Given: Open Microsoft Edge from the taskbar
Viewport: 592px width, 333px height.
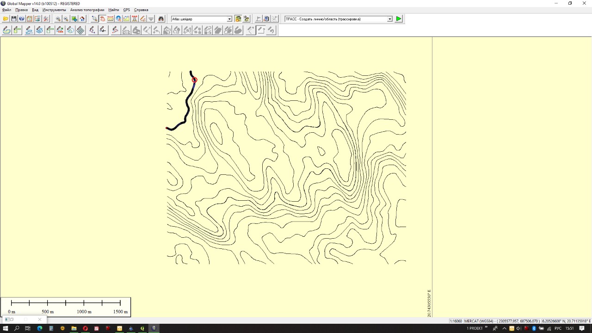Looking at the screenshot, I should (39, 328).
